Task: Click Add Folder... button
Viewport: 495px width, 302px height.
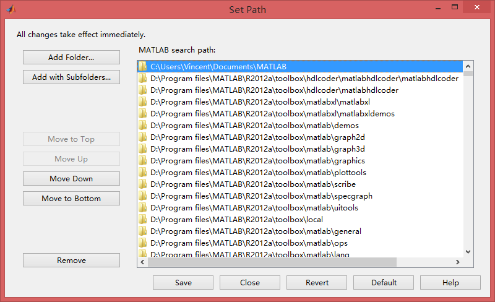Action: (71, 57)
